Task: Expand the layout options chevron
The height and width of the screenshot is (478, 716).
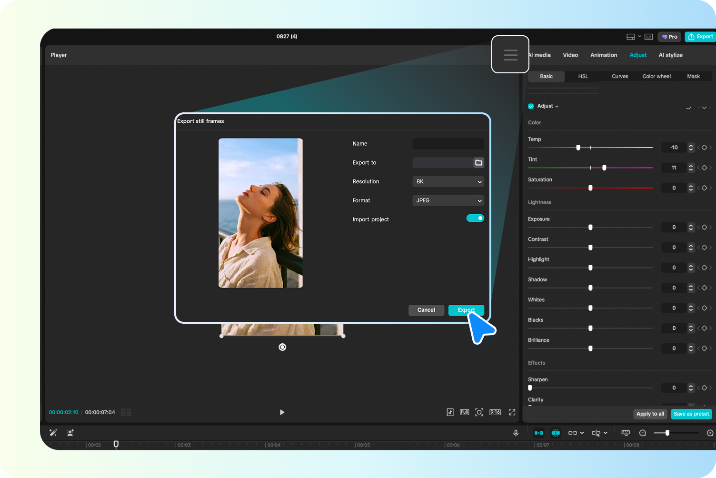Action: 639,37
